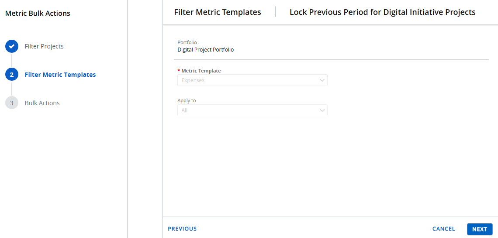Image resolution: width=498 pixels, height=238 pixels.
Task: Click the Metric Bulk Actions sidebar title
Action: pos(38,14)
